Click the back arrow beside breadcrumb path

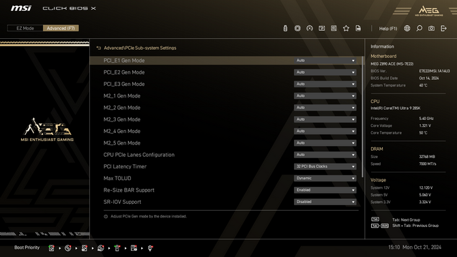pos(99,48)
